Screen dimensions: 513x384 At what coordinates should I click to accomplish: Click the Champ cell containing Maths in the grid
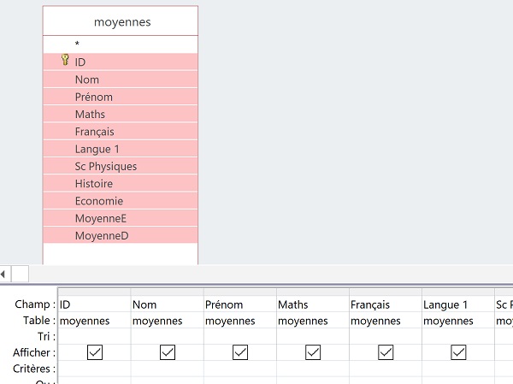(x=312, y=304)
